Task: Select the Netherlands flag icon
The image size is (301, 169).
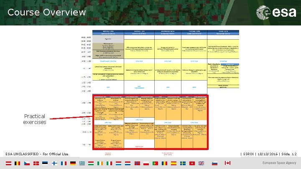Action: point(128,163)
